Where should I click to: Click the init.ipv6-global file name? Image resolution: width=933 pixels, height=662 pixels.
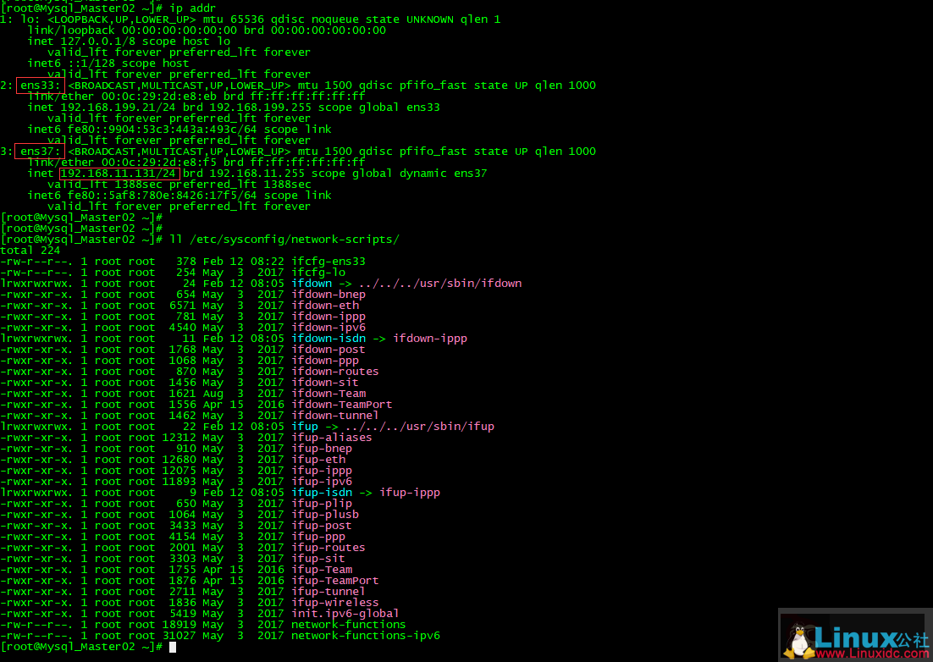point(345,613)
